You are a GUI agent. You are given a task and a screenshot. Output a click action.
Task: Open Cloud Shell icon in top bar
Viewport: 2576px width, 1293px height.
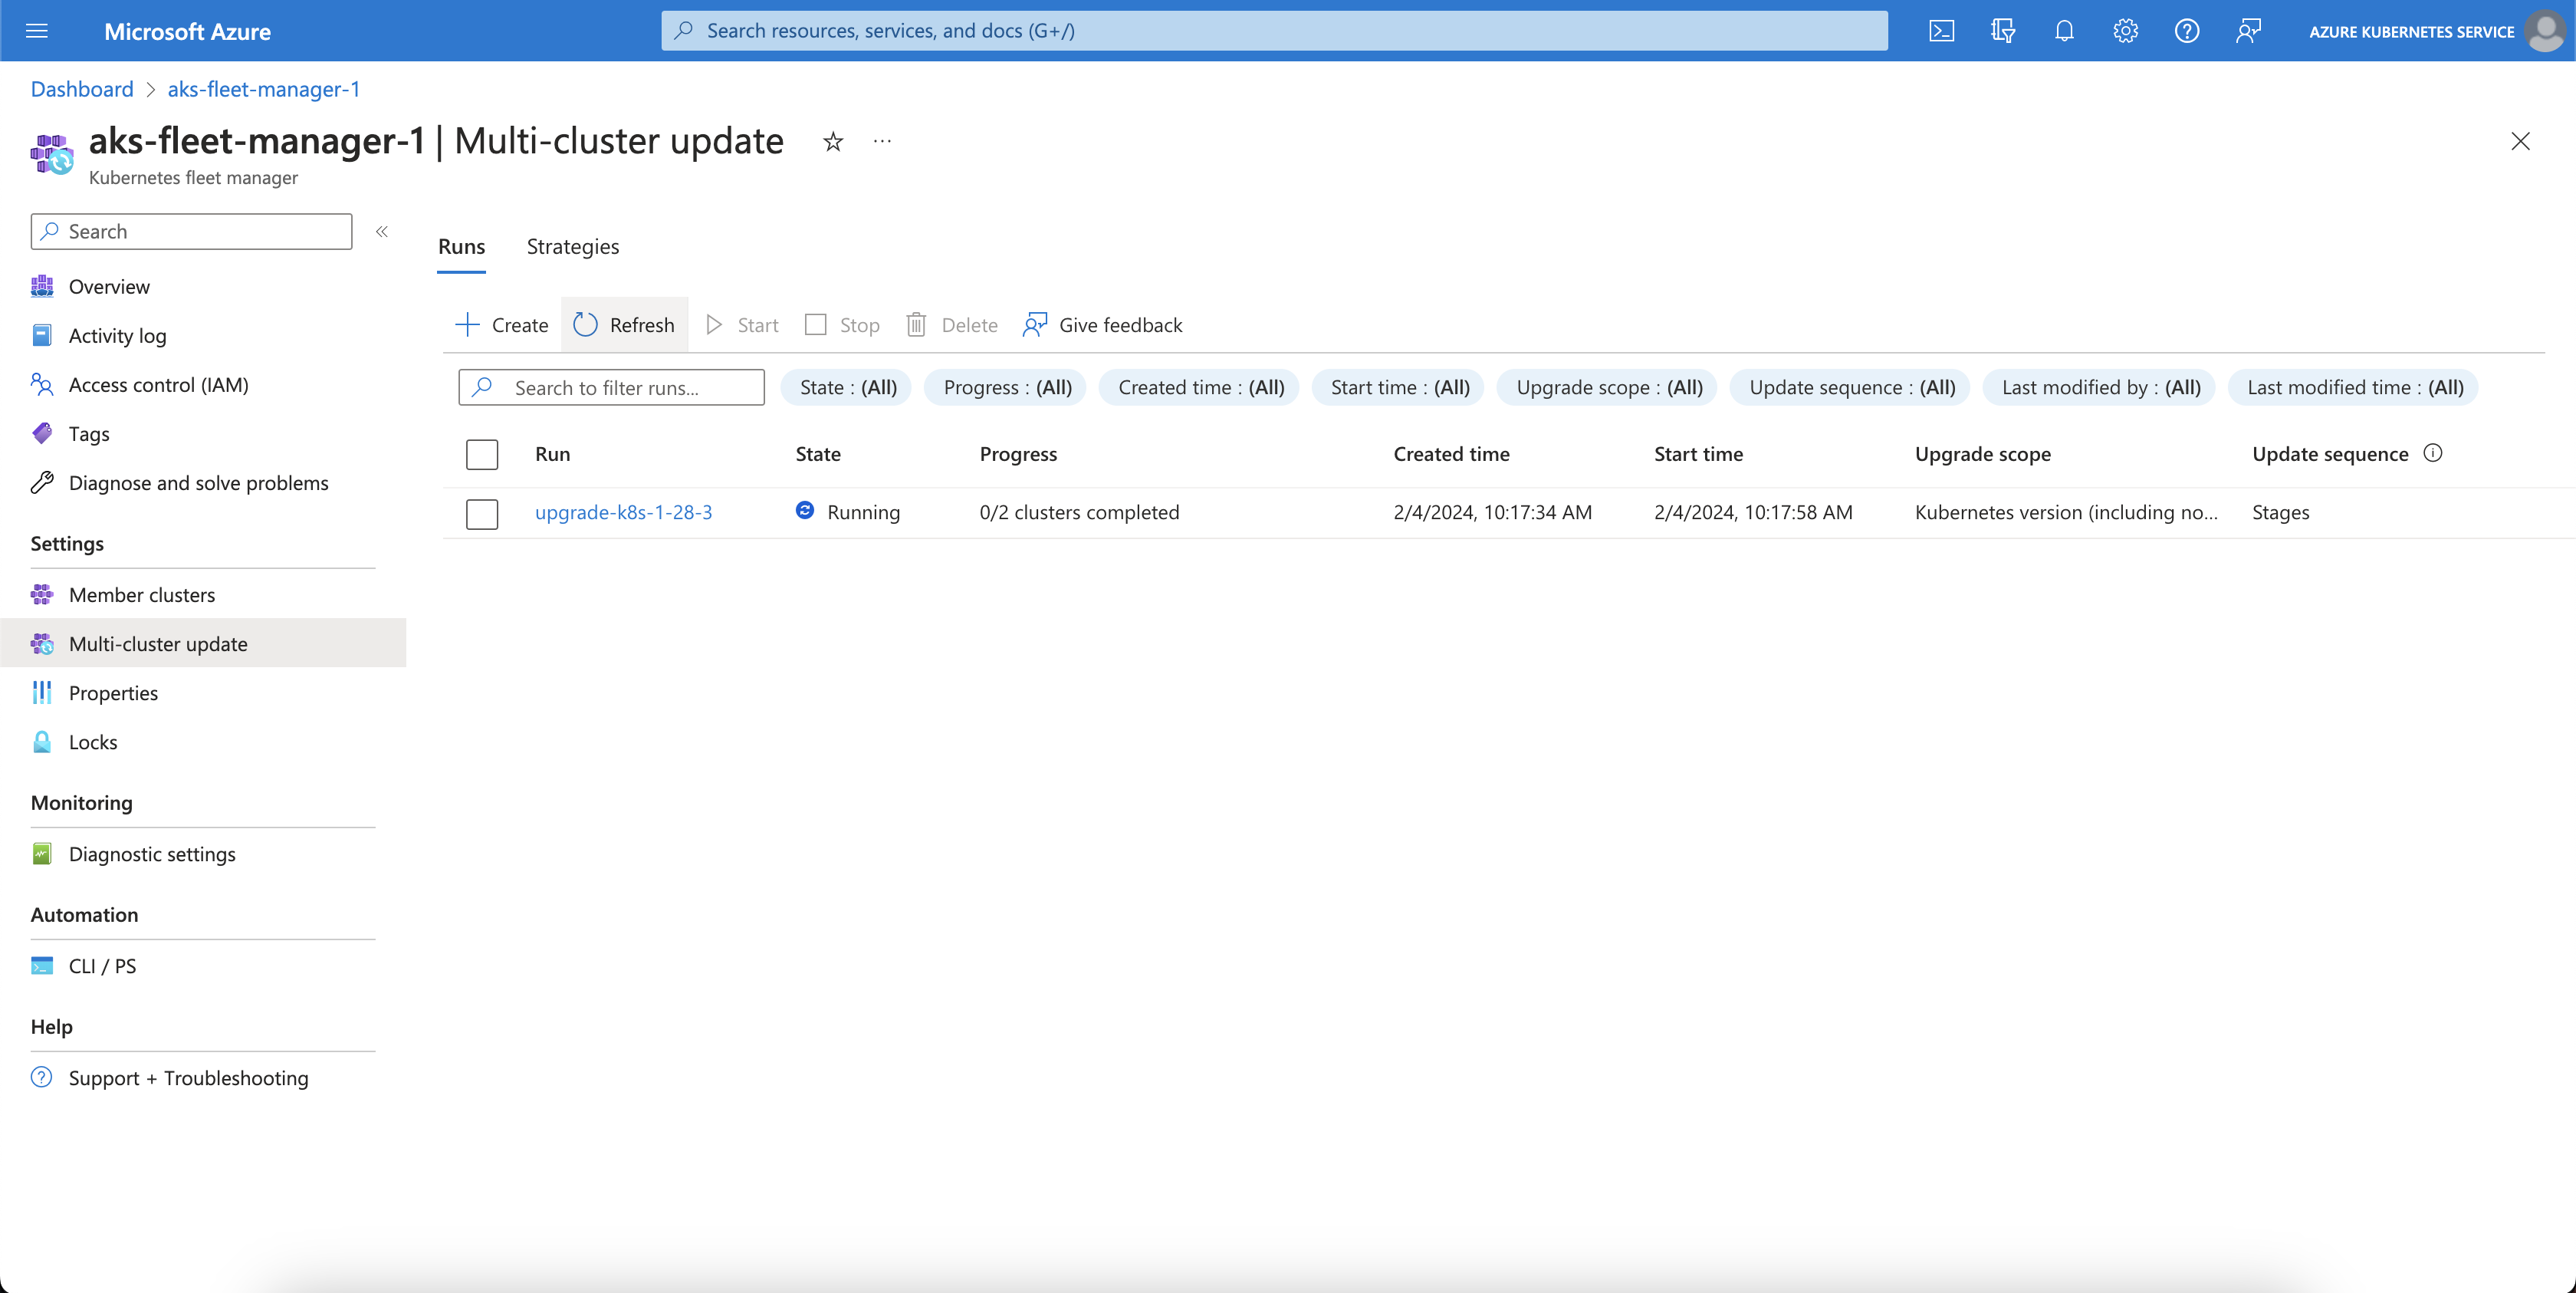(1941, 31)
